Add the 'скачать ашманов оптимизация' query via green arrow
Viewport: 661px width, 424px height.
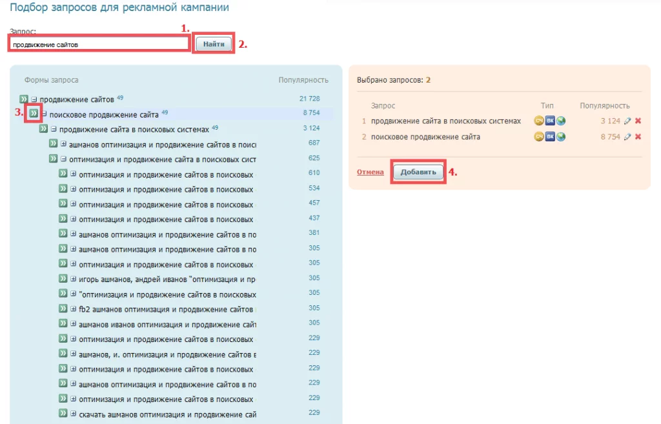point(63,414)
